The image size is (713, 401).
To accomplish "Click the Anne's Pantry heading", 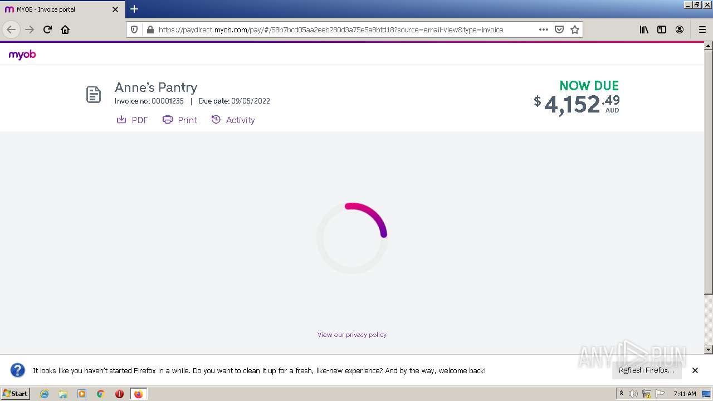I will pos(156,87).
